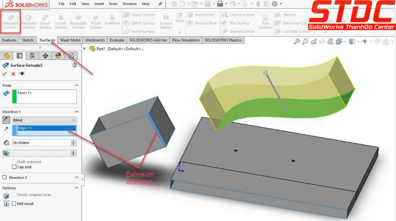Check the Knit result checkbox
The image size is (396, 221).
(x=14, y=204)
